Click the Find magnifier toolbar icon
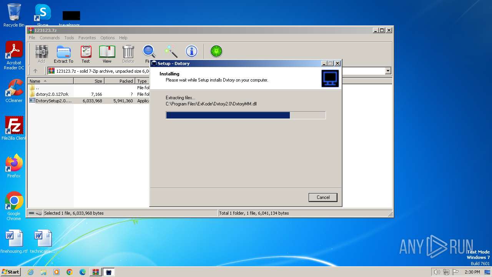 coord(149,52)
